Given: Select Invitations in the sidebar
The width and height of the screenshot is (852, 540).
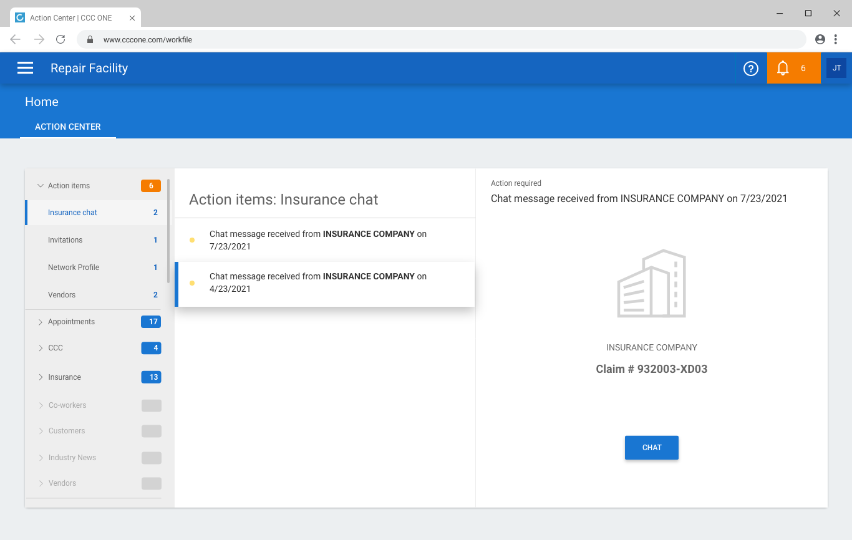Looking at the screenshot, I should tap(97, 240).
